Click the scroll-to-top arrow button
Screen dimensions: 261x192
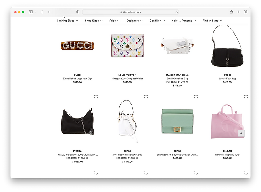tap(241, 133)
